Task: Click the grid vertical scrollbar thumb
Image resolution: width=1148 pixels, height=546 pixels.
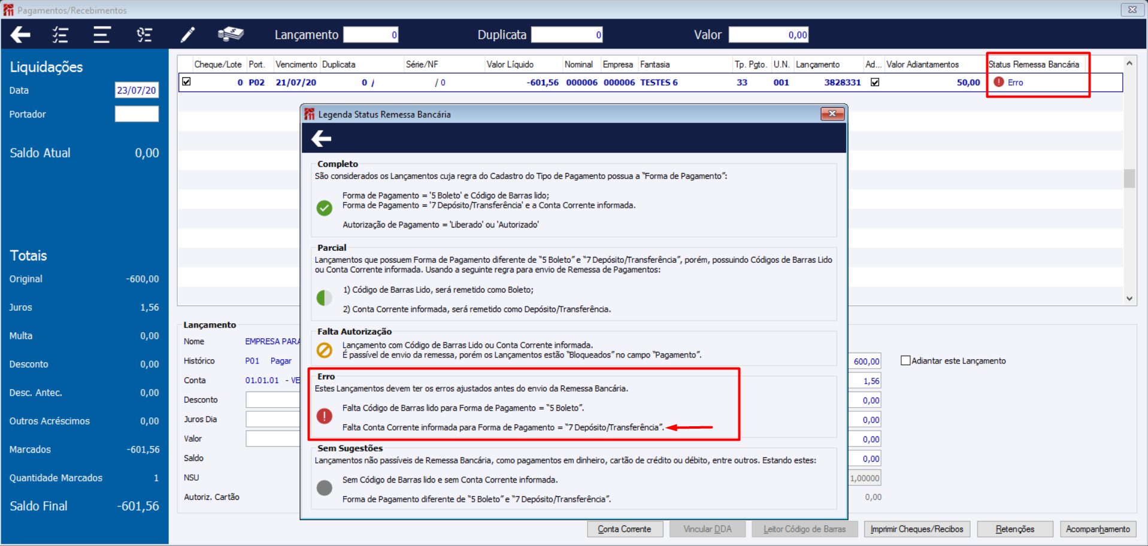Action: [1129, 178]
